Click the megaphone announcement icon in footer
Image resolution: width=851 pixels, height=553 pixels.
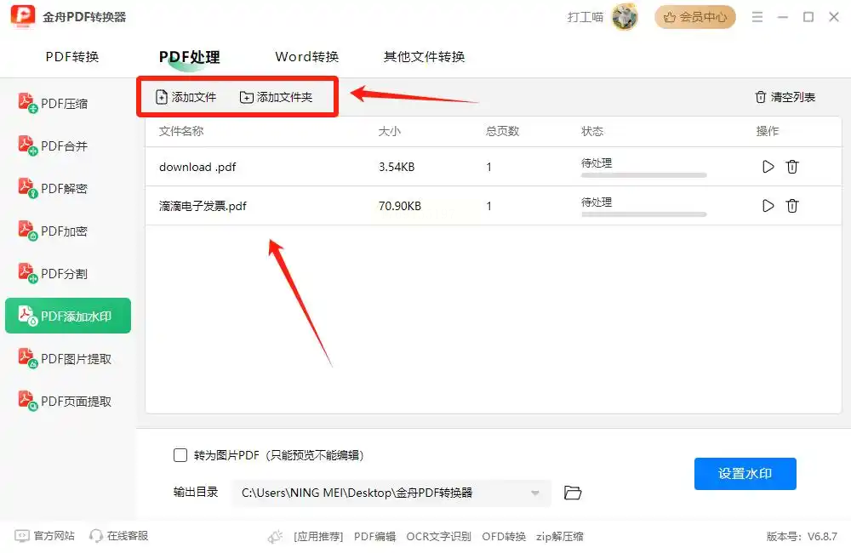275,537
